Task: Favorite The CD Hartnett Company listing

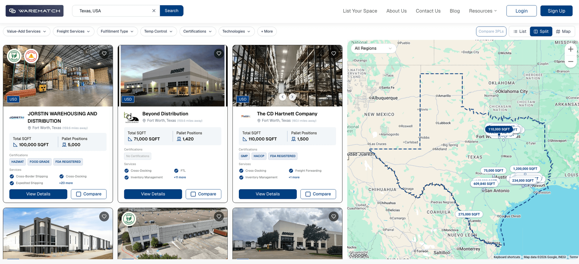Action: tap(334, 54)
